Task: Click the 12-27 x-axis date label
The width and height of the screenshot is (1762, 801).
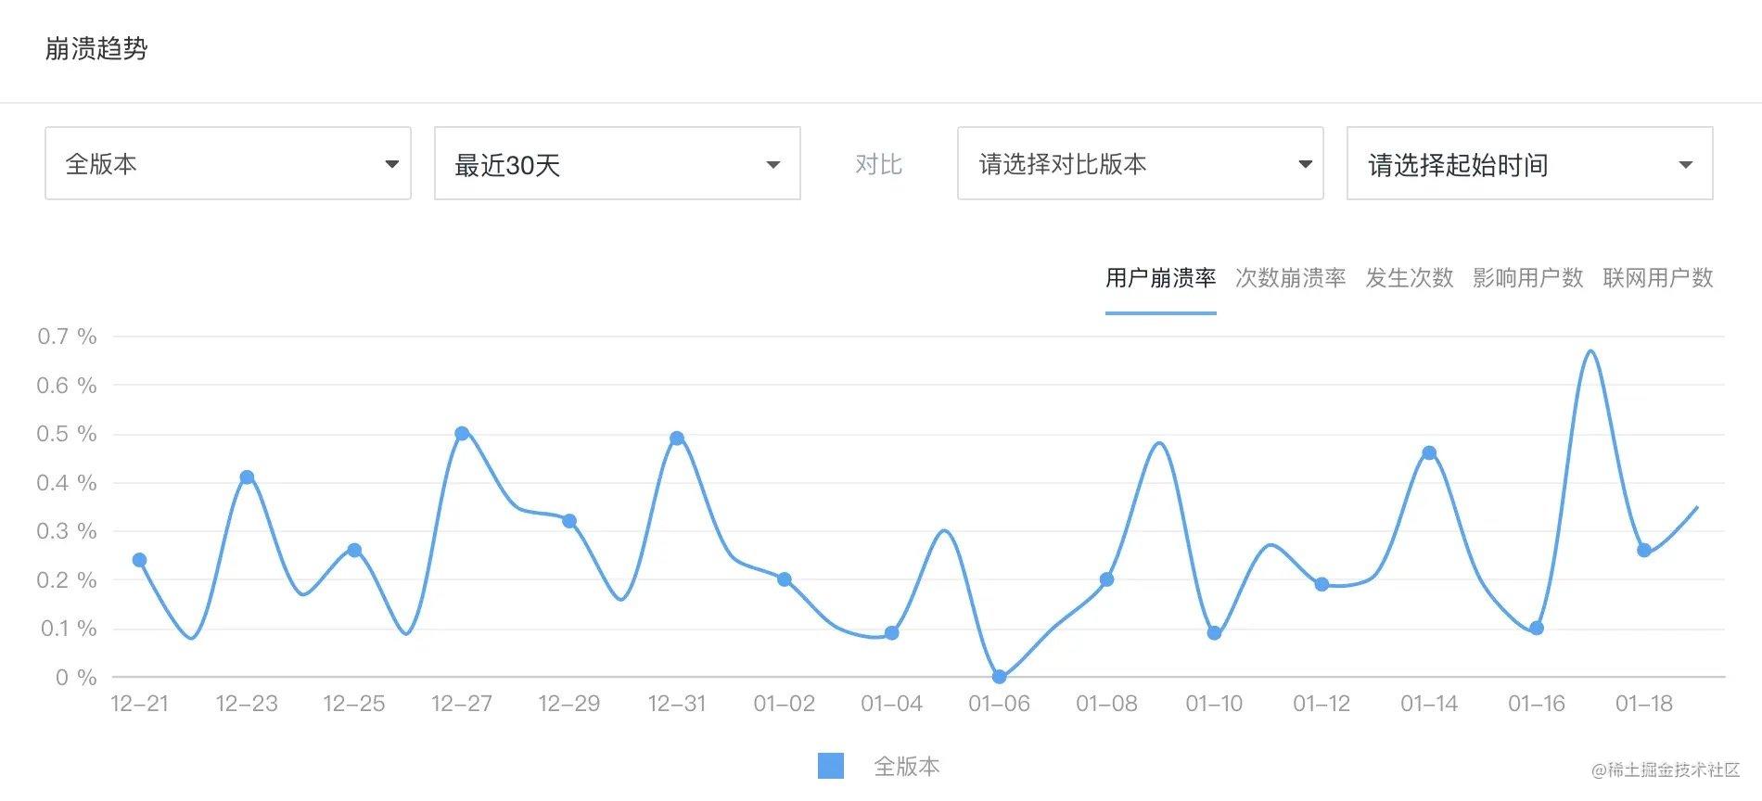Action: coord(462,704)
